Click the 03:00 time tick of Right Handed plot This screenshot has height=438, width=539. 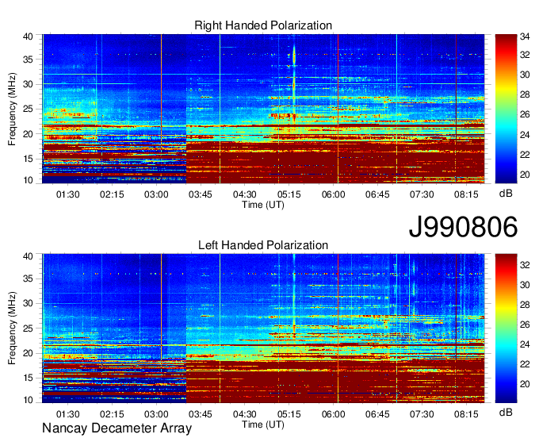click(x=156, y=194)
